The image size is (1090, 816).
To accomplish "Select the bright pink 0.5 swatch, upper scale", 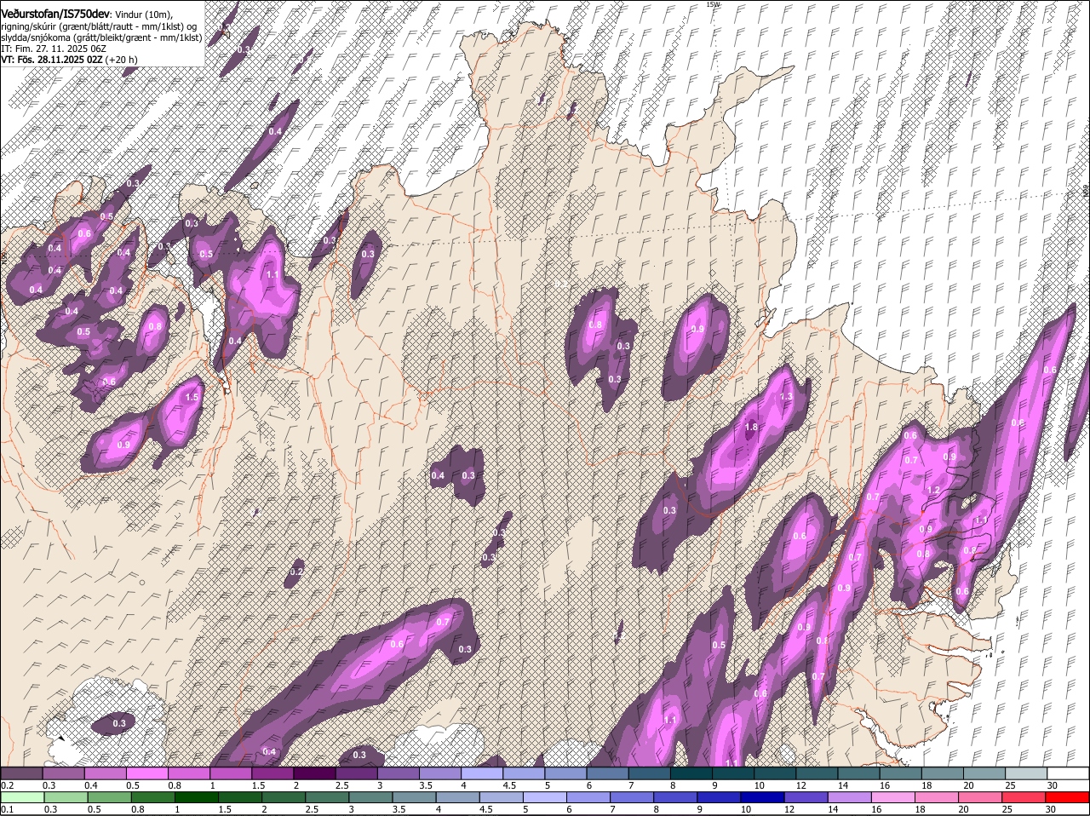I will click(147, 773).
